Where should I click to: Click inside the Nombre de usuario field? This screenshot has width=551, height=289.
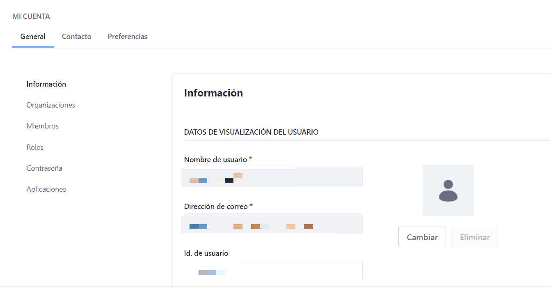(273, 177)
